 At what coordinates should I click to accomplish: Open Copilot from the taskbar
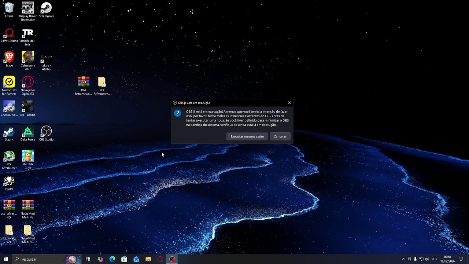pyautogui.click(x=100, y=259)
